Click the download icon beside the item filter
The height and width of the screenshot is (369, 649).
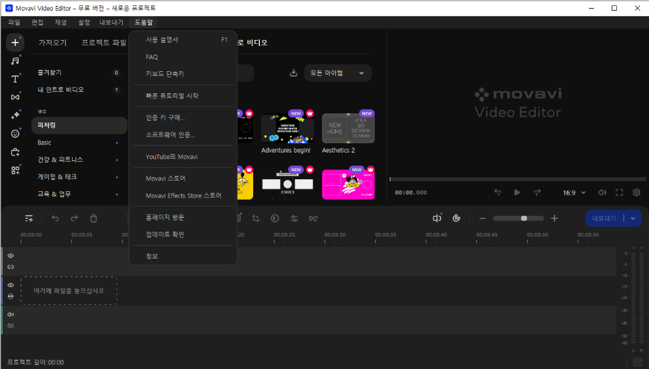click(294, 73)
